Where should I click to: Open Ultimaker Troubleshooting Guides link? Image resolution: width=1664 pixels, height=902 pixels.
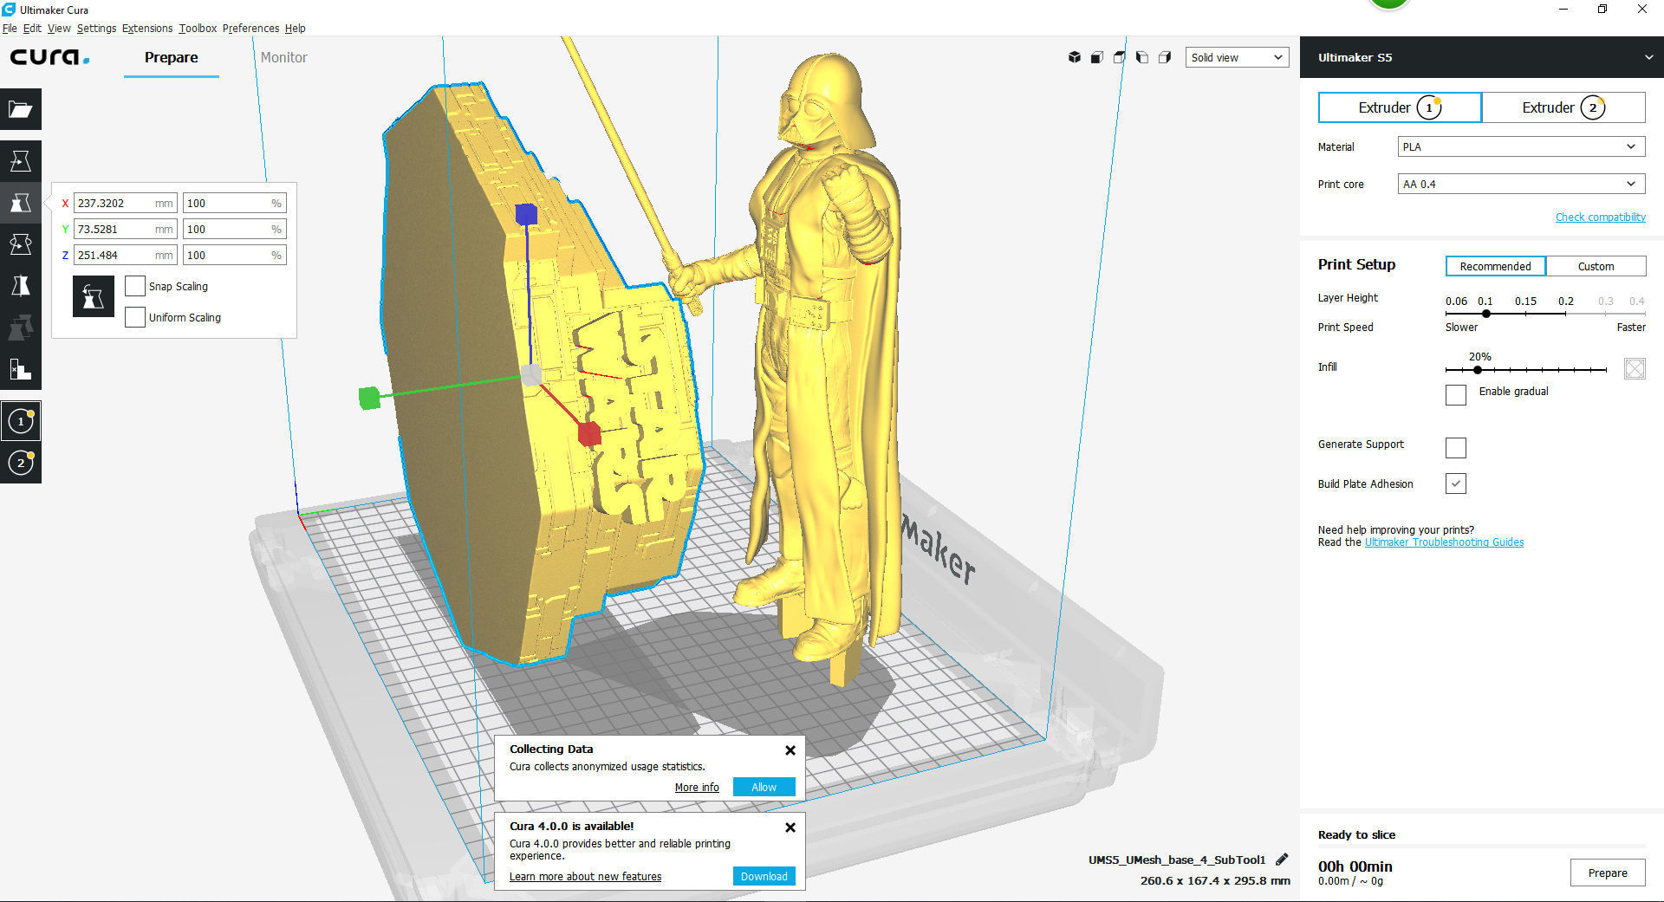coord(1444,542)
